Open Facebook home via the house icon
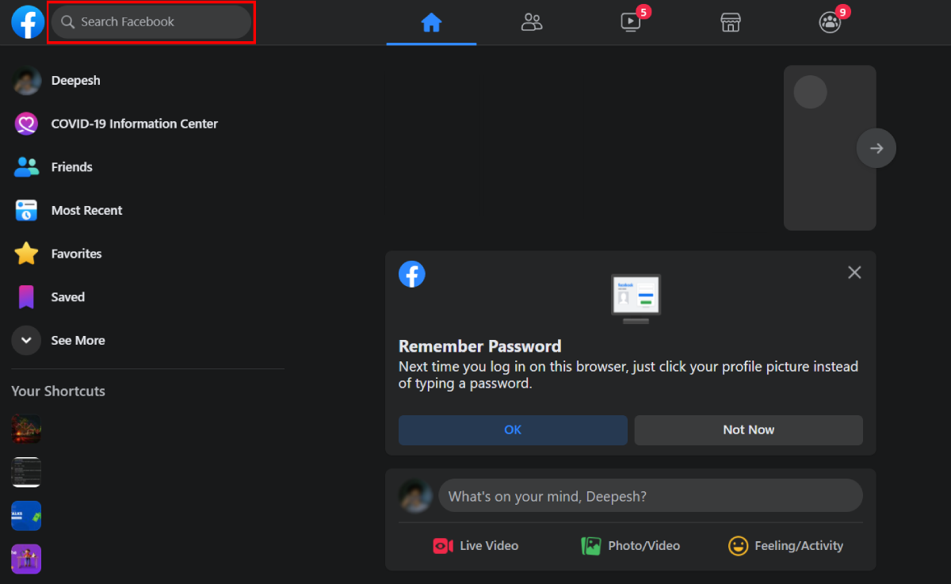Viewport: 951px width, 584px height. click(431, 22)
